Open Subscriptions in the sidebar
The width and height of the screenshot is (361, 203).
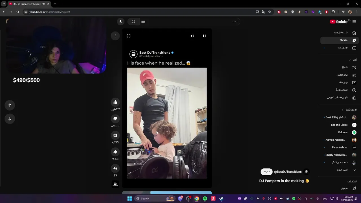click(340, 48)
